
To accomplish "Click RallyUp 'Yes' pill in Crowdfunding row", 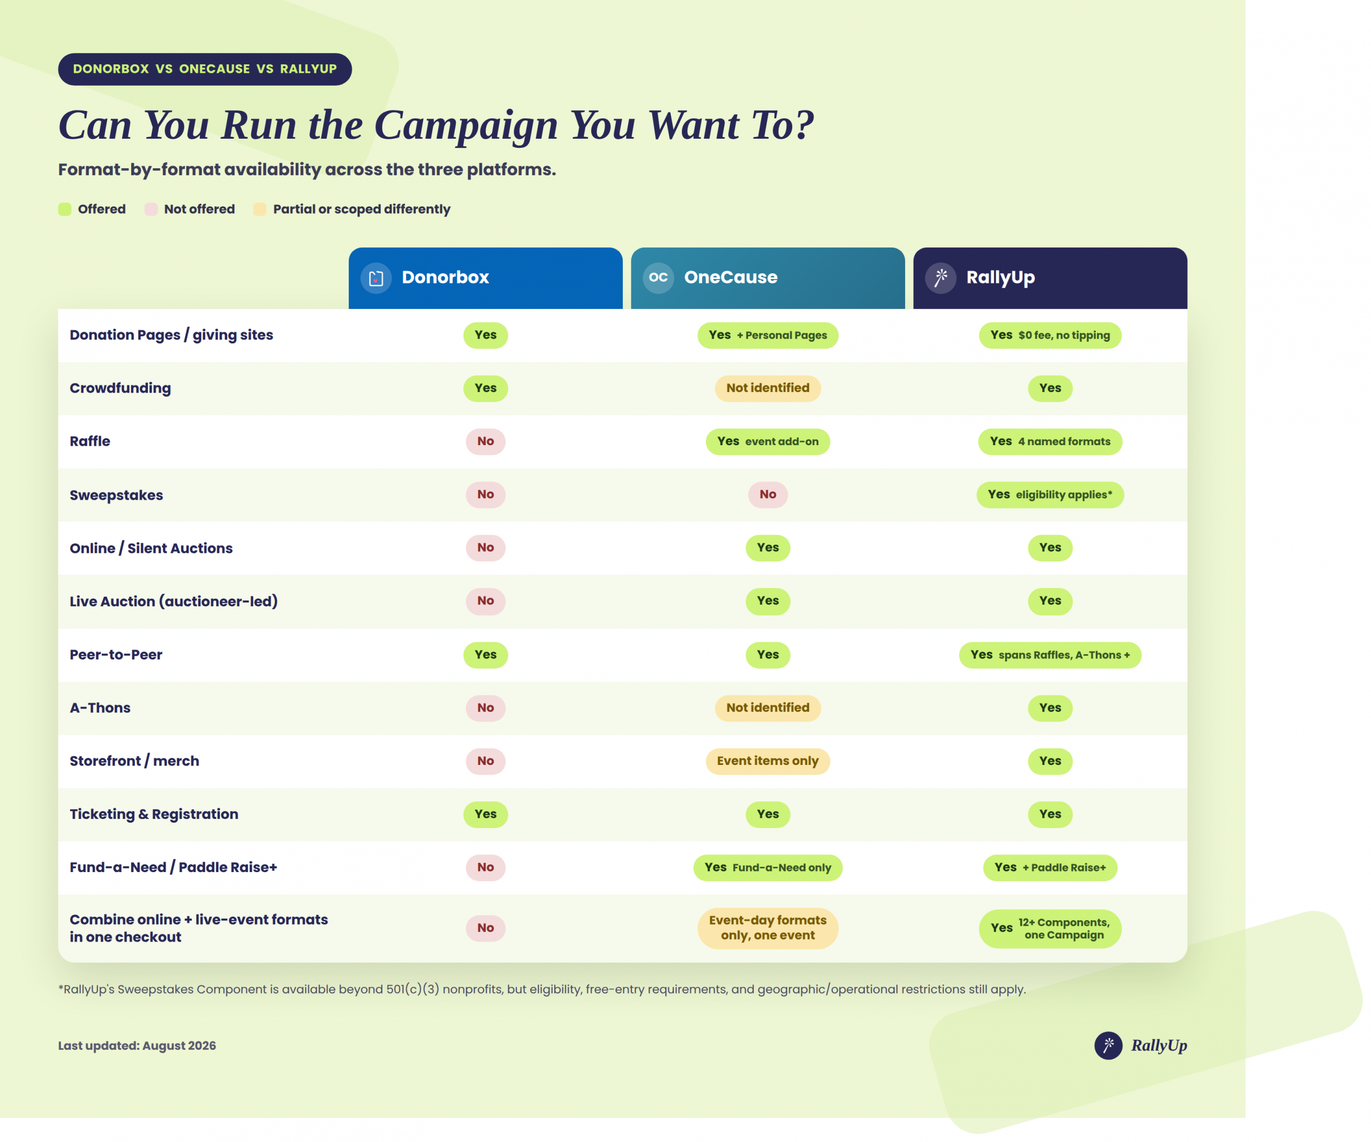I will 1050,388.
